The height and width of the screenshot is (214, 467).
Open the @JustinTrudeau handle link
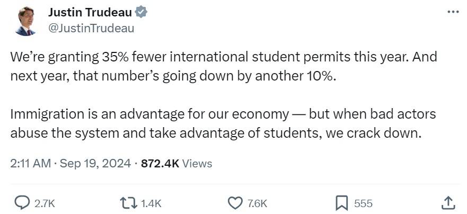click(x=91, y=28)
